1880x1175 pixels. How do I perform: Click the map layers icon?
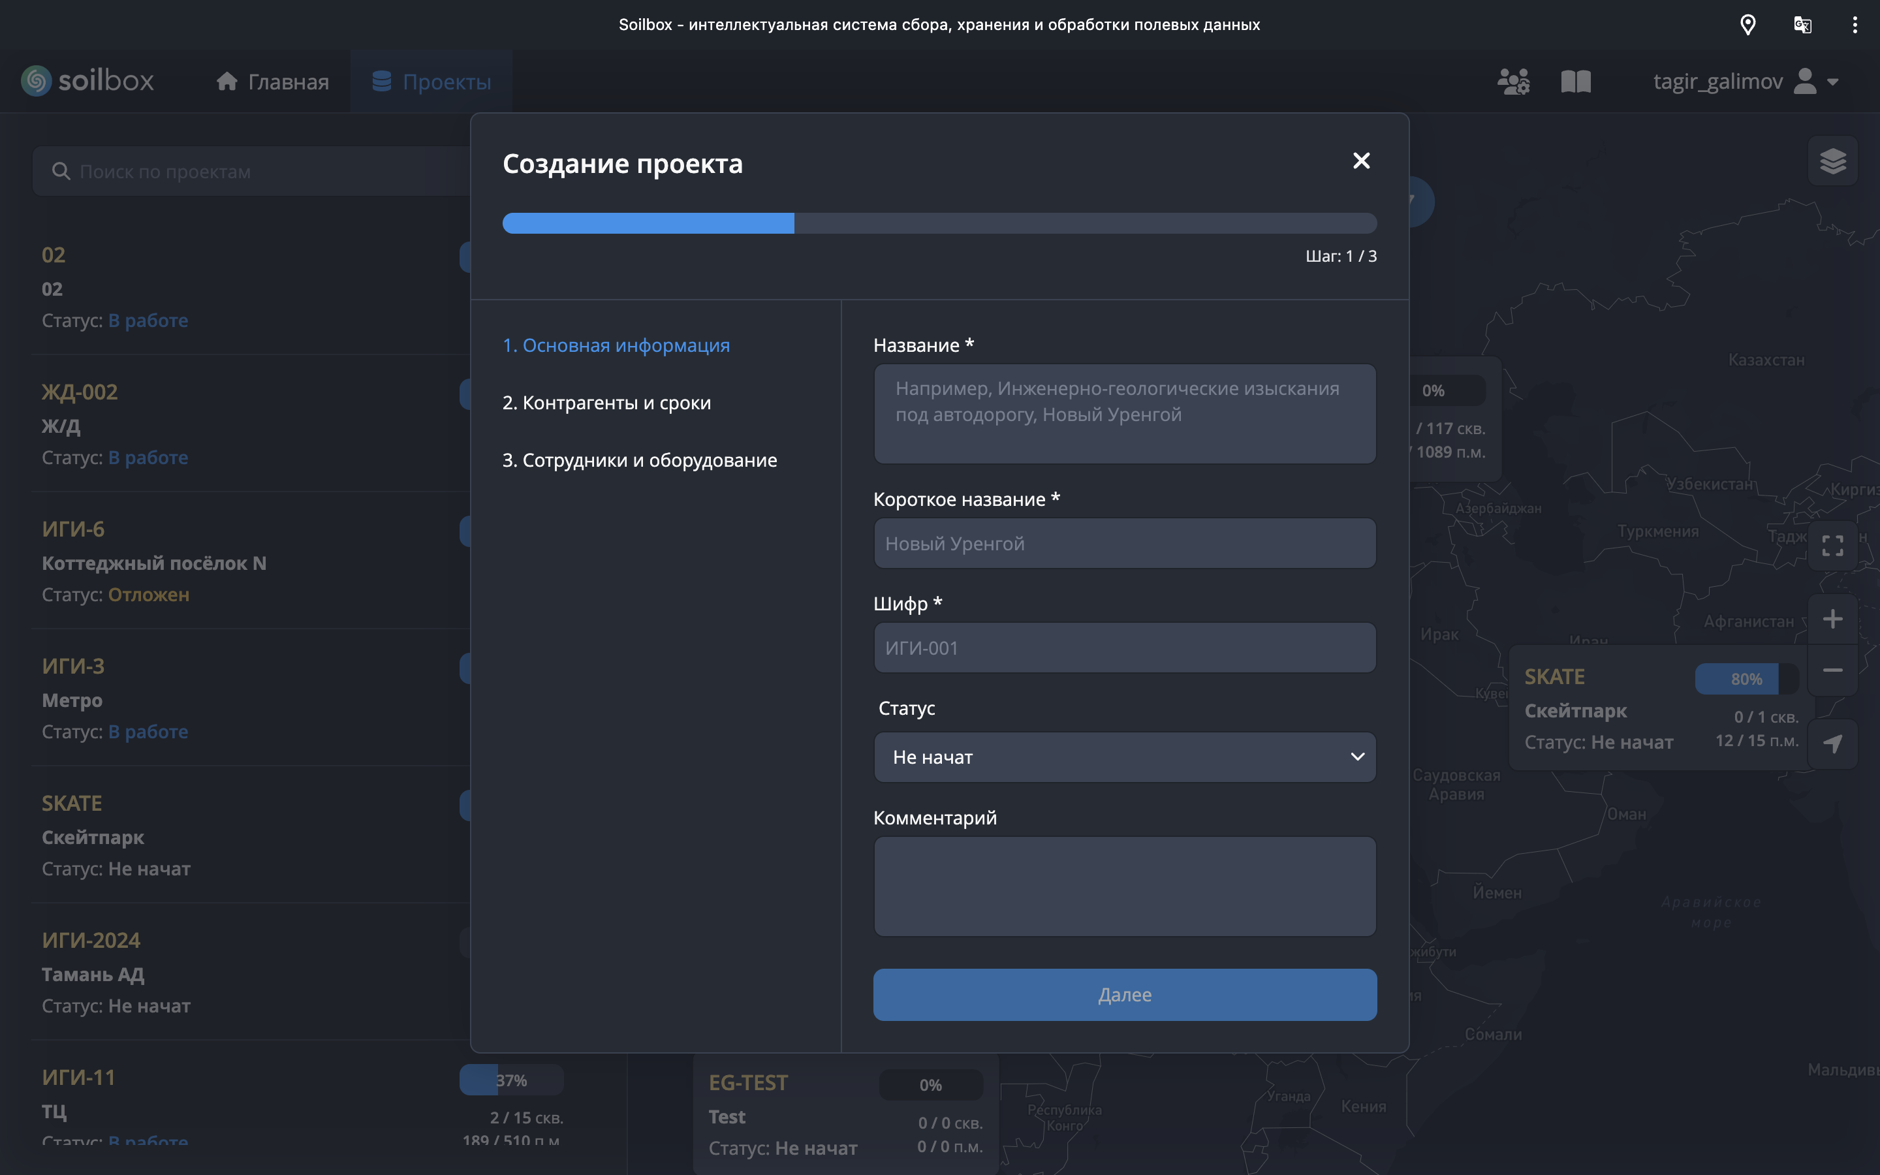click(x=1832, y=161)
